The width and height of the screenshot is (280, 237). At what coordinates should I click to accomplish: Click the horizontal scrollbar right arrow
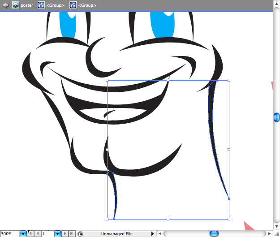click(x=269, y=233)
